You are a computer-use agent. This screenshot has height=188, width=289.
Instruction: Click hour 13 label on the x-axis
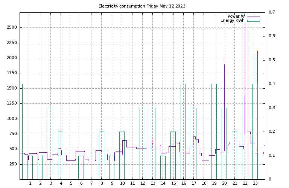[x=153, y=183]
